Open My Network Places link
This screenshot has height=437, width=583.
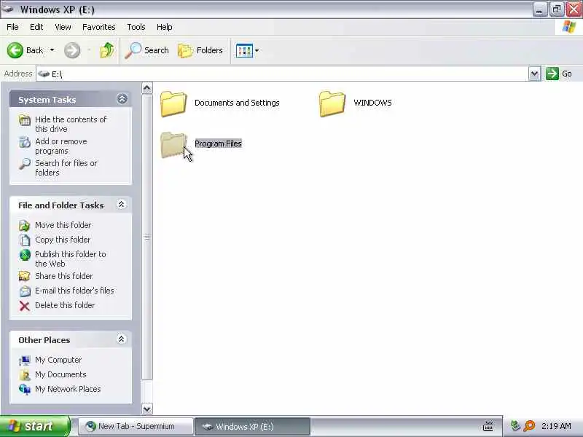coord(68,389)
